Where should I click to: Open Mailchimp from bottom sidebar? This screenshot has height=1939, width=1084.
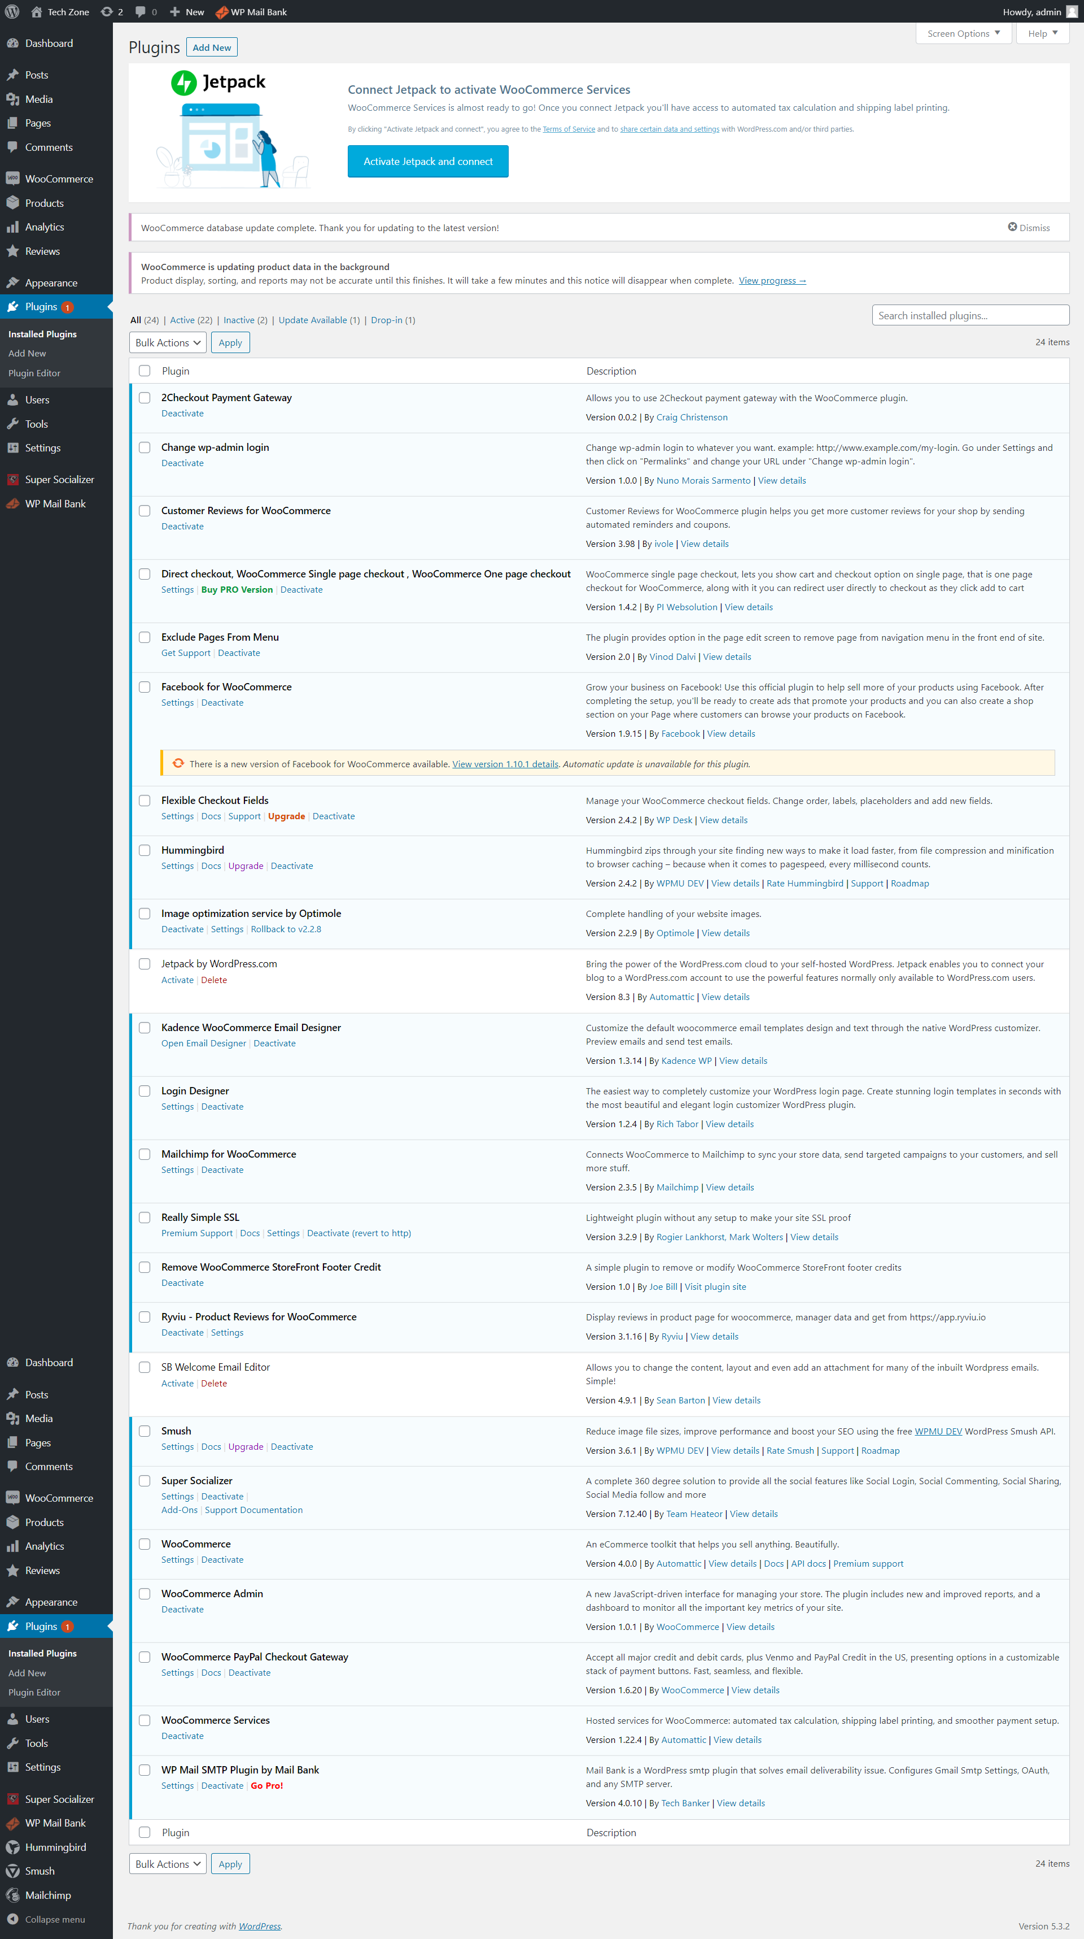pos(47,1894)
